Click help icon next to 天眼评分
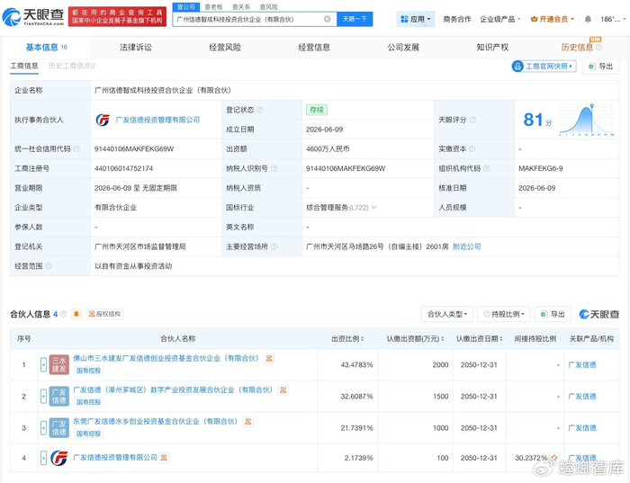The width and height of the screenshot is (630, 483). tap(472, 120)
